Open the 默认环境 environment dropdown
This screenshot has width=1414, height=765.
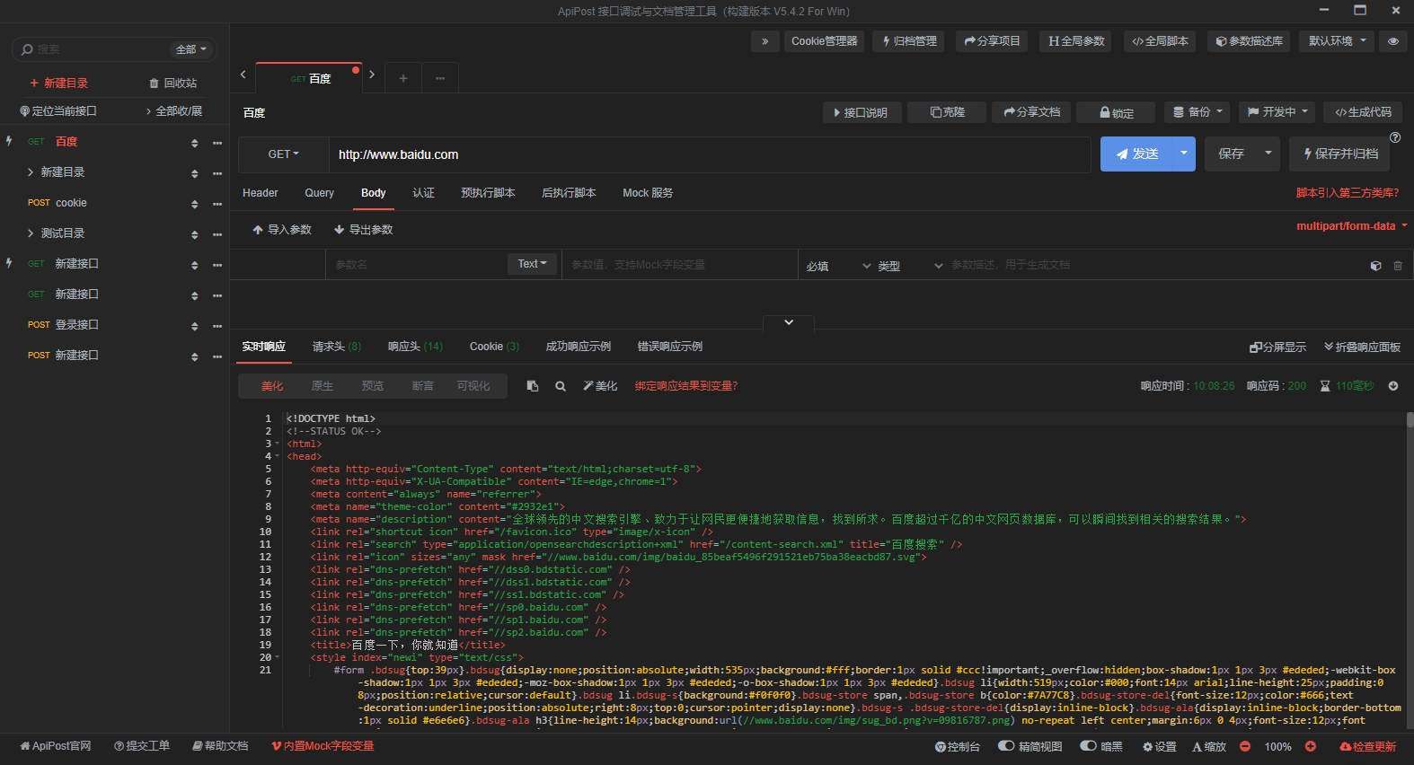pos(1337,41)
